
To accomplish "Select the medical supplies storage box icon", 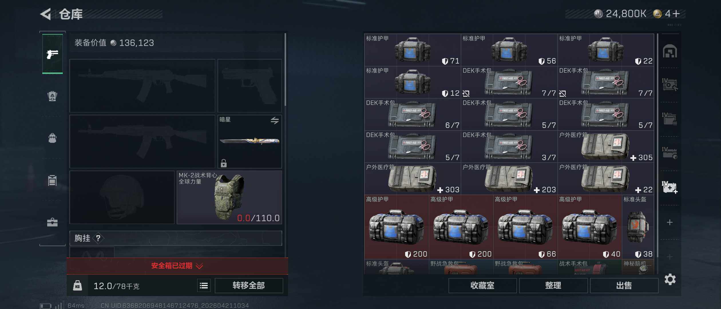I will click(670, 187).
